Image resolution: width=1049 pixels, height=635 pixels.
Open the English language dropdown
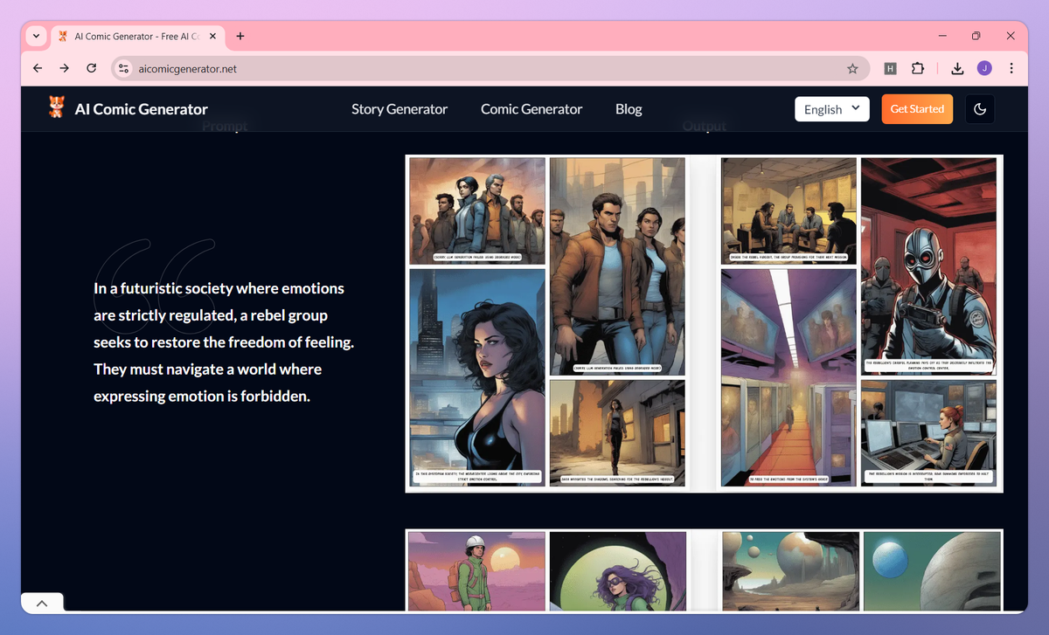(x=831, y=108)
